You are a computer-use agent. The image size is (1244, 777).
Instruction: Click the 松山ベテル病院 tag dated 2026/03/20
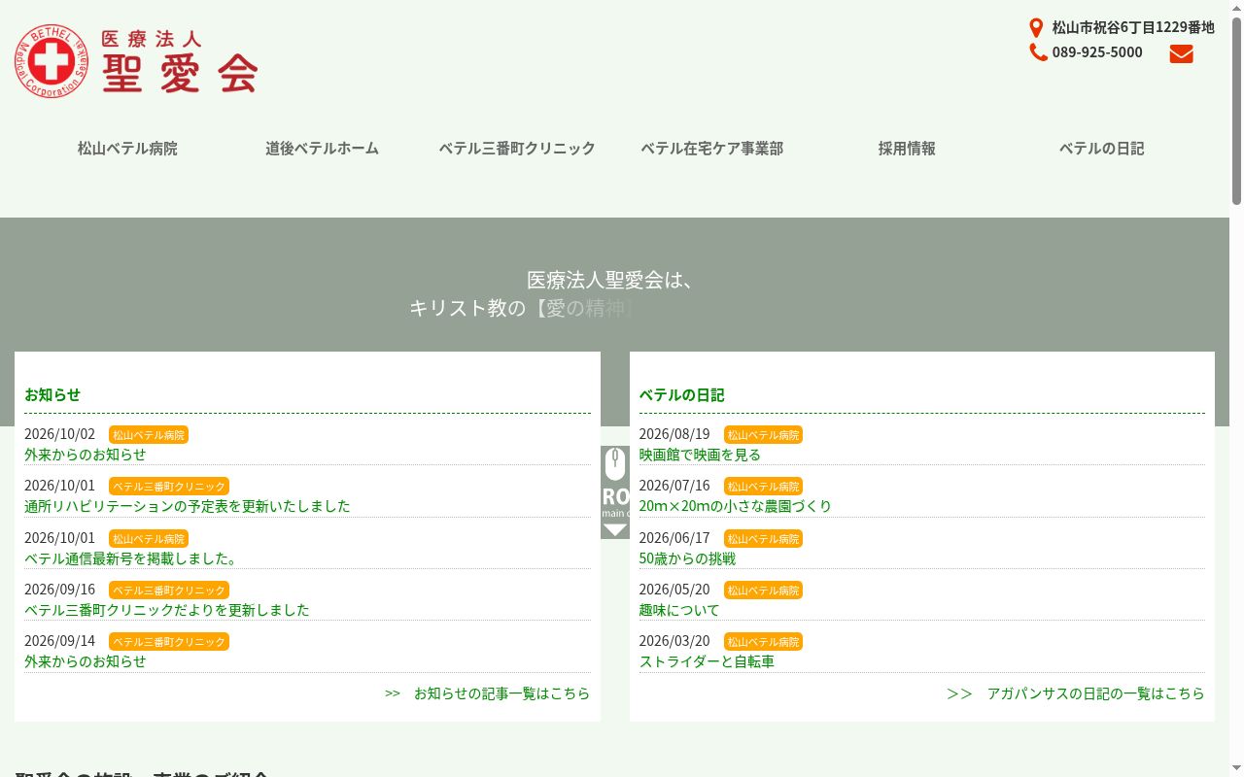[763, 642]
